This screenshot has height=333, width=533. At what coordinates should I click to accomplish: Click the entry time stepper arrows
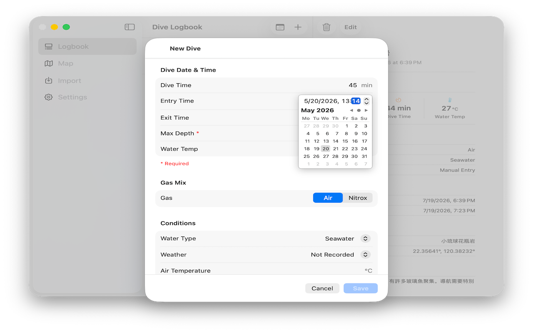[366, 101]
